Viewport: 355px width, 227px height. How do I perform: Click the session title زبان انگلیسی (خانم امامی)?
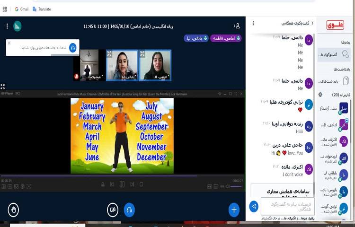click(128, 26)
